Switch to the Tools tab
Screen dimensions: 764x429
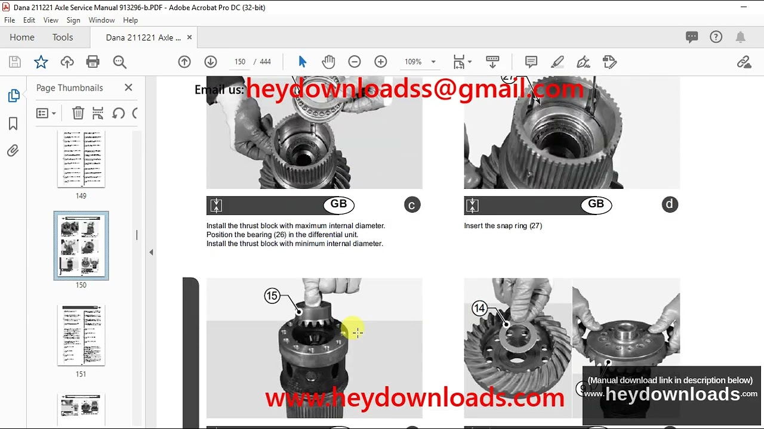(x=63, y=37)
